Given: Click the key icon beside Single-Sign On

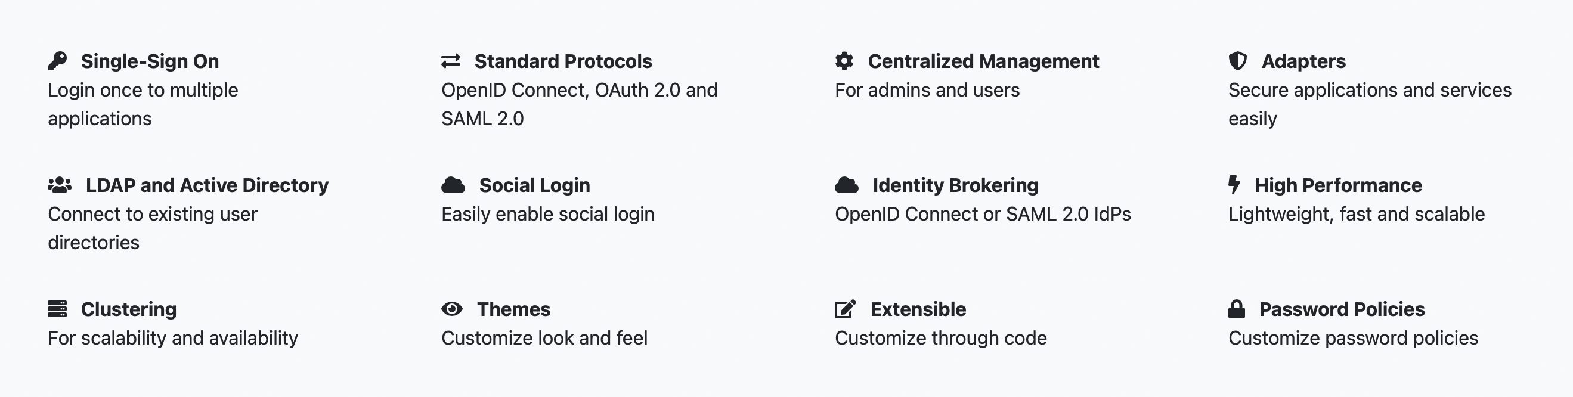Looking at the screenshot, I should pyautogui.click(x=57, y=61).
